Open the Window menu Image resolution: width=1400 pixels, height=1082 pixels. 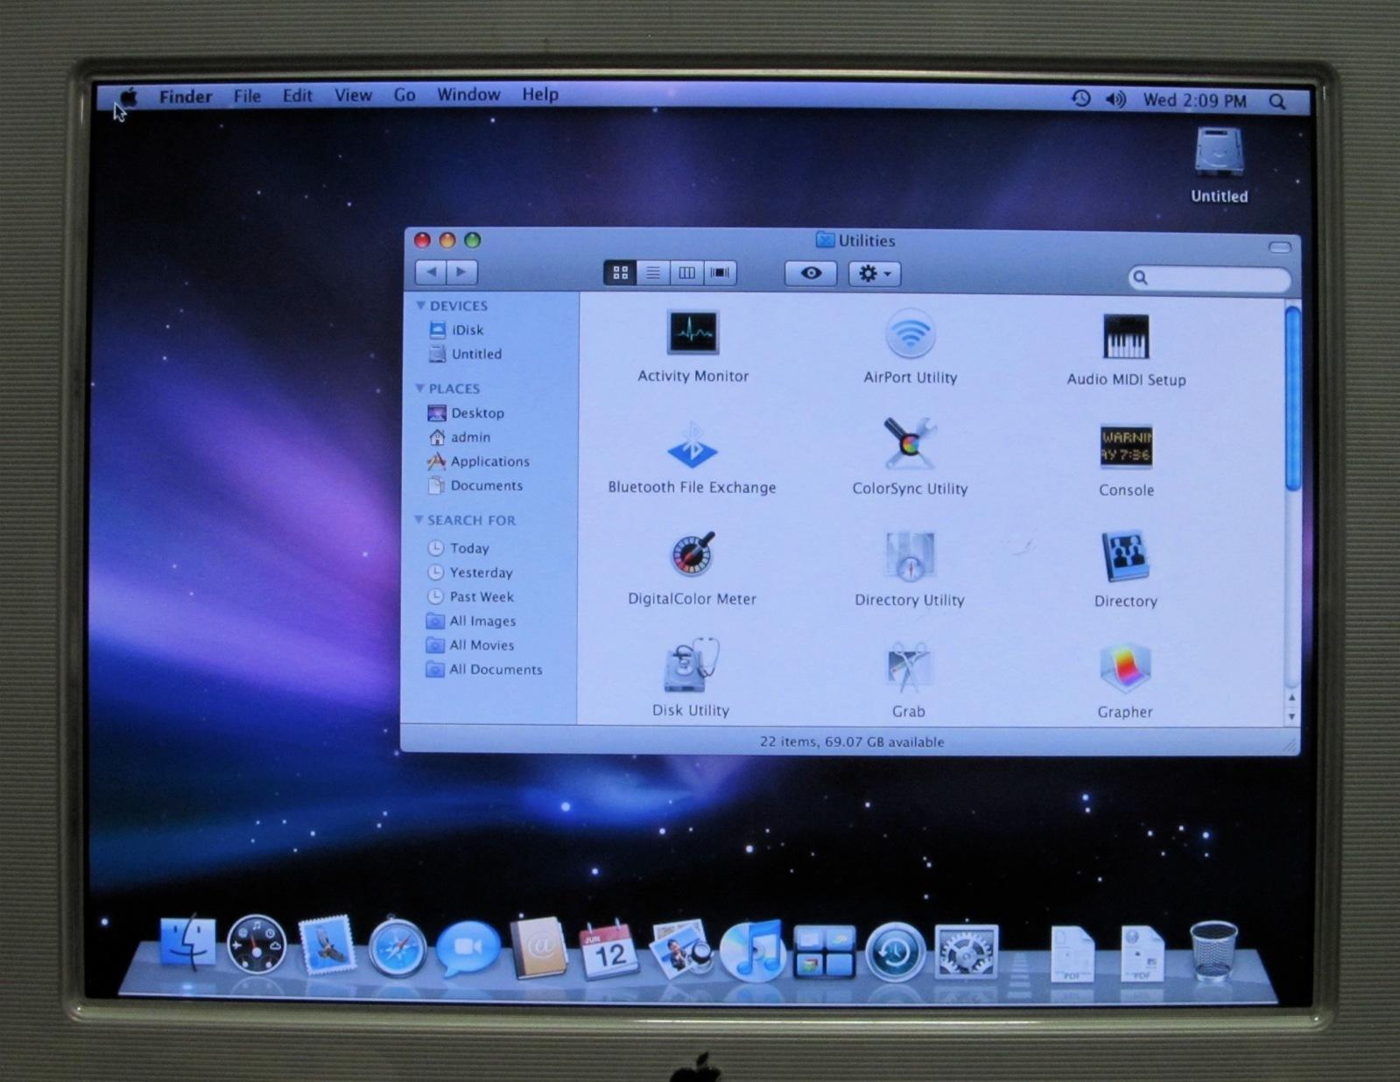coord(468,95)
